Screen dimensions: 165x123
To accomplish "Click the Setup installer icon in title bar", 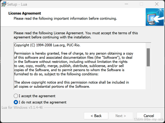I will tap(4, 4).
